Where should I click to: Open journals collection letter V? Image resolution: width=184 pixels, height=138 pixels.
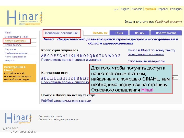106,56
